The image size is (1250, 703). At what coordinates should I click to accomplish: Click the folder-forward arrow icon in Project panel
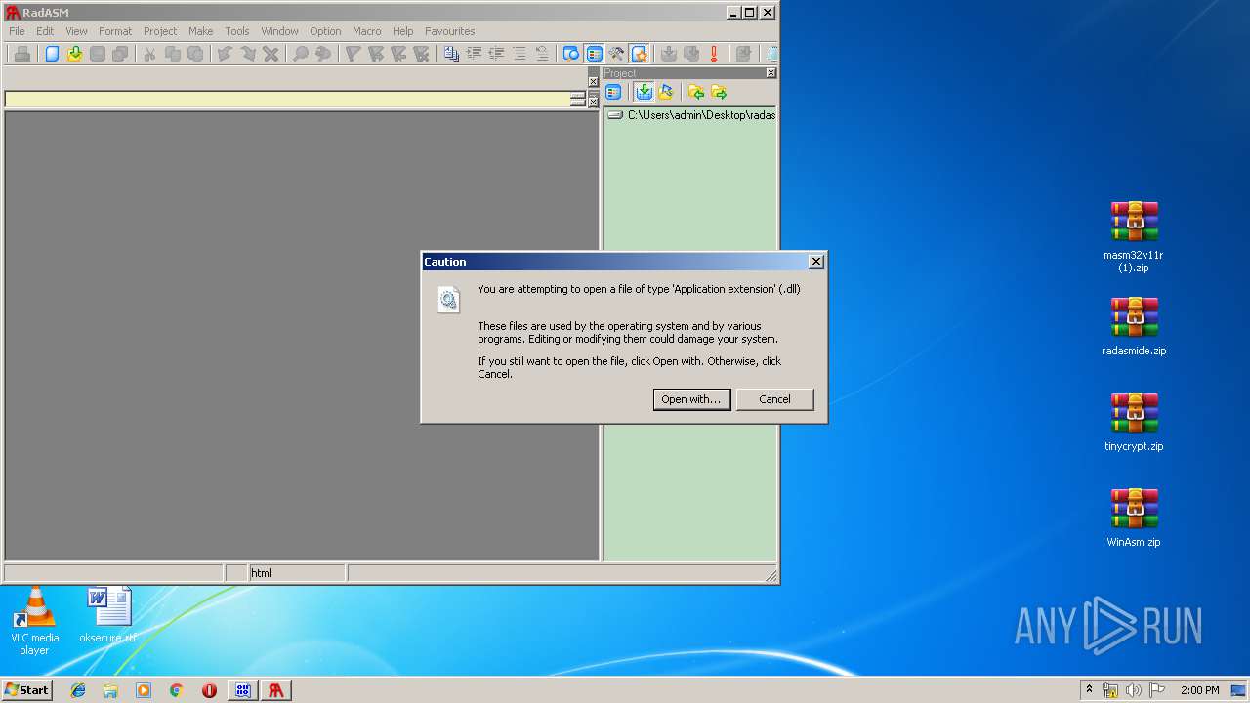point(719,92)
